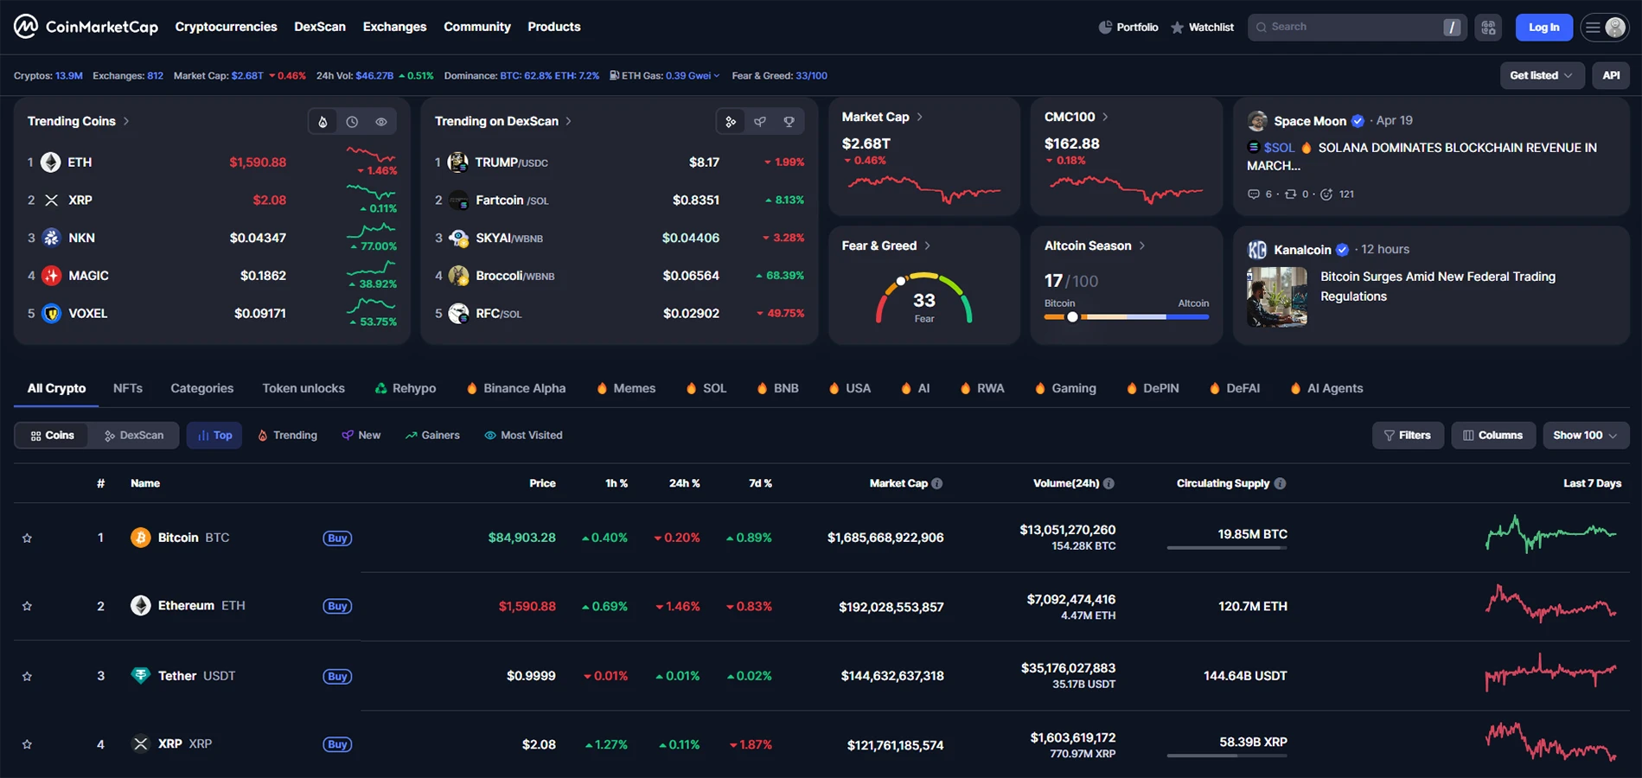Open the apps grid icon beside search
1642x778 pixels.
tap(1488, 28)
